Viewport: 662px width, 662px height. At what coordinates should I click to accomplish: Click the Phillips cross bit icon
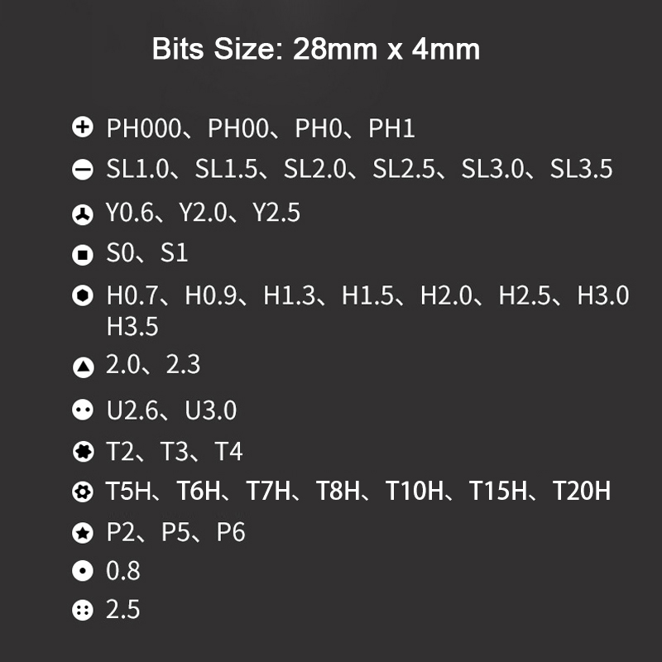[82, 128]
